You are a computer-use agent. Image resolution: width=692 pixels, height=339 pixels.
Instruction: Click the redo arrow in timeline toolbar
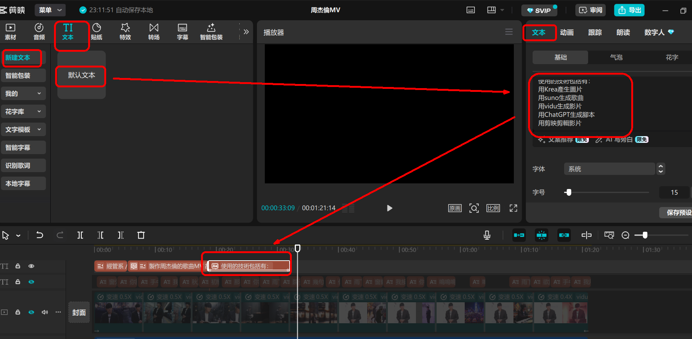60,235
